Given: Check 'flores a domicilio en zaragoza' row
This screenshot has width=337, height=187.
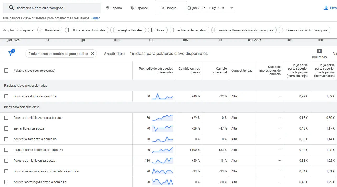Looking at the screenshot, I should point(6,161).
